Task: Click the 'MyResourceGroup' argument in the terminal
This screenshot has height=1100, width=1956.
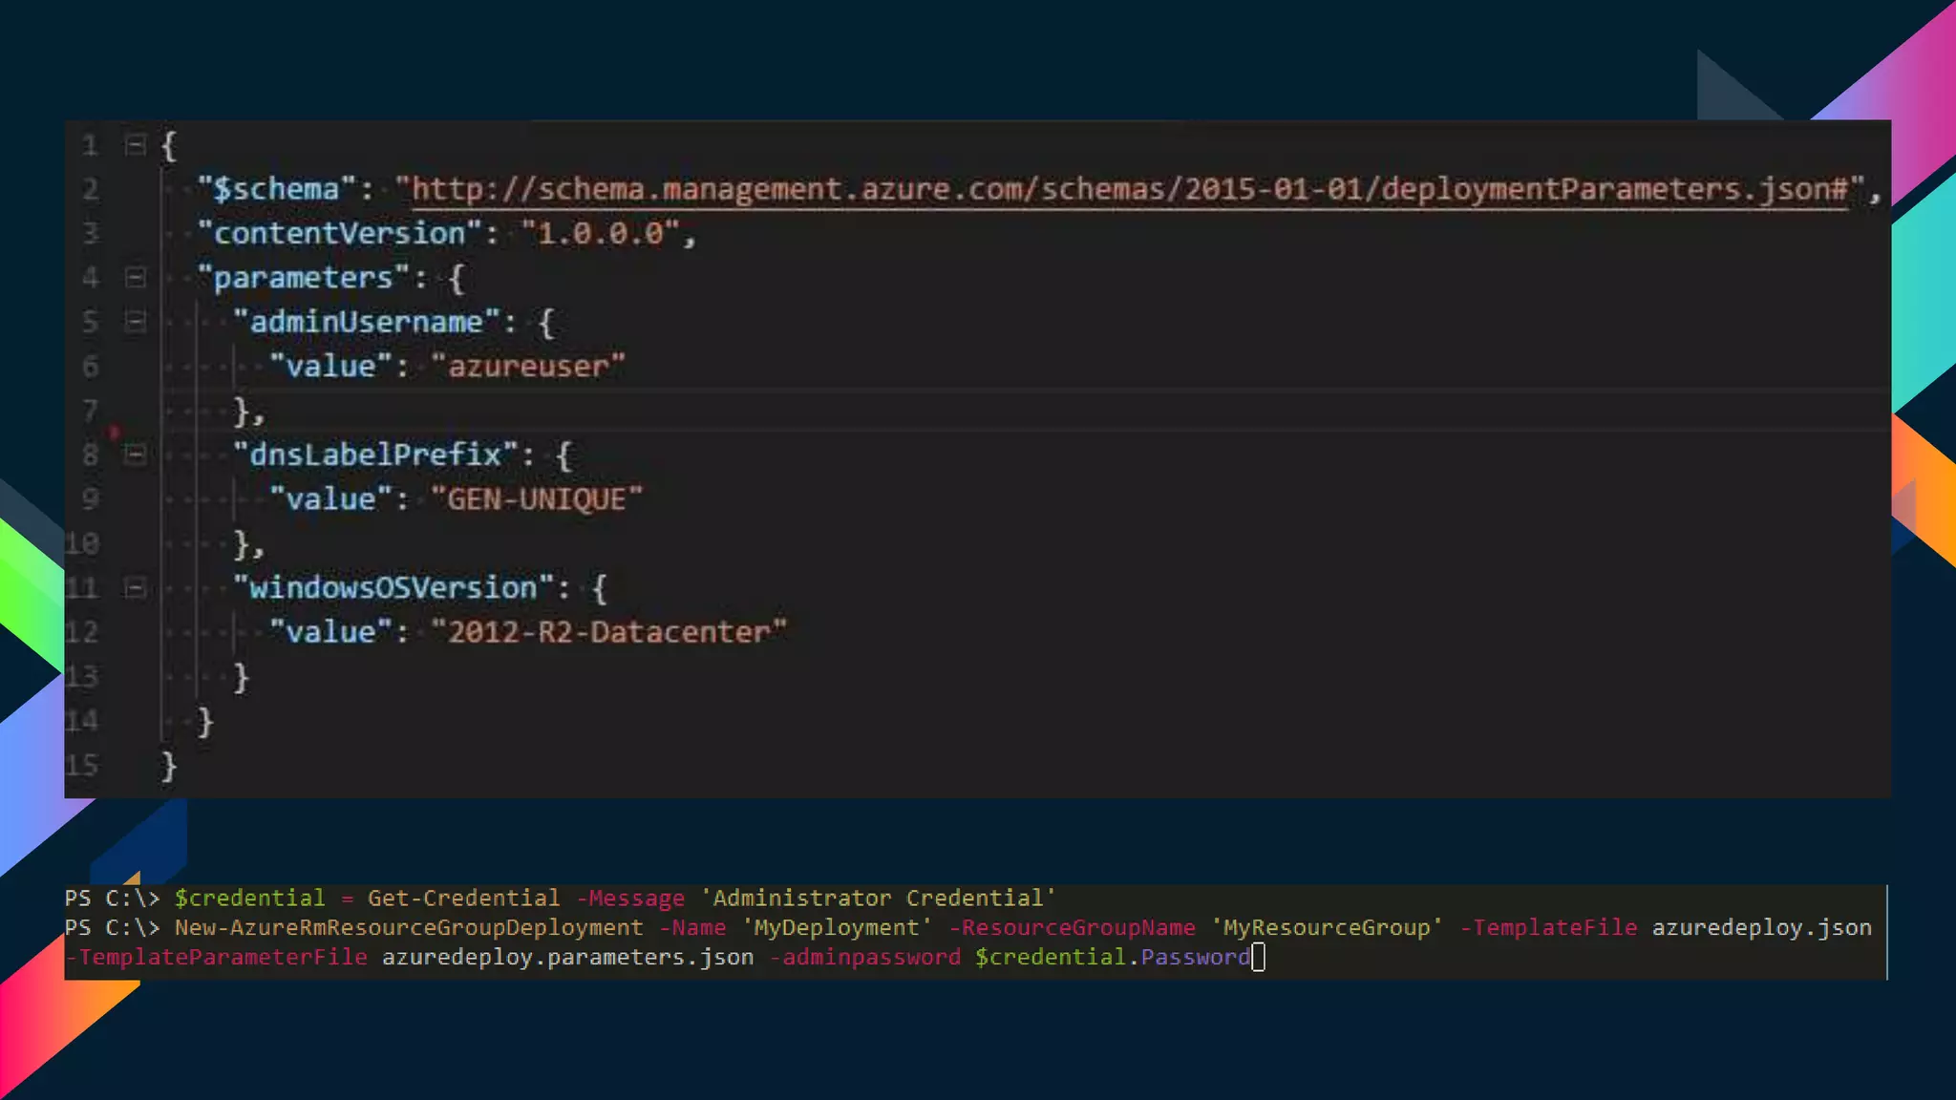Action: [1327, 928]
